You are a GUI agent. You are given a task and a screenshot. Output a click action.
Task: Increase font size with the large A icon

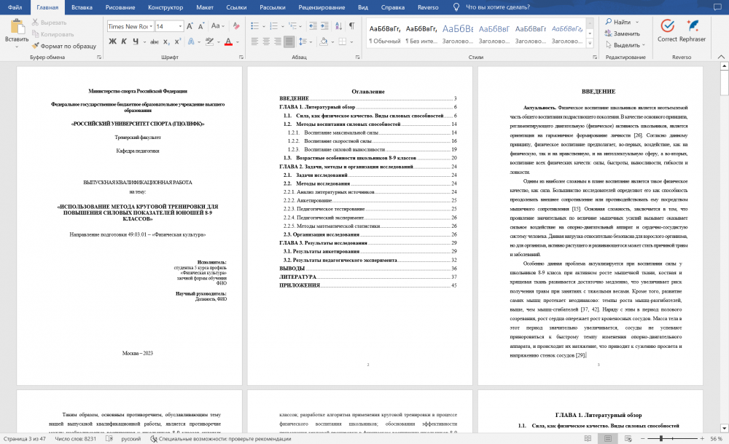(x=190, y=26)
